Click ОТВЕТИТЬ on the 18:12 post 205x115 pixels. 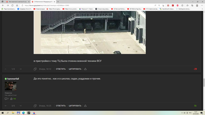coord(61,69)
